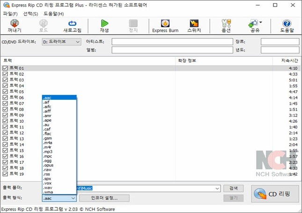Choose .m4a output format
Viewport: 302px width, 213px height.
[x=59, y=143]
